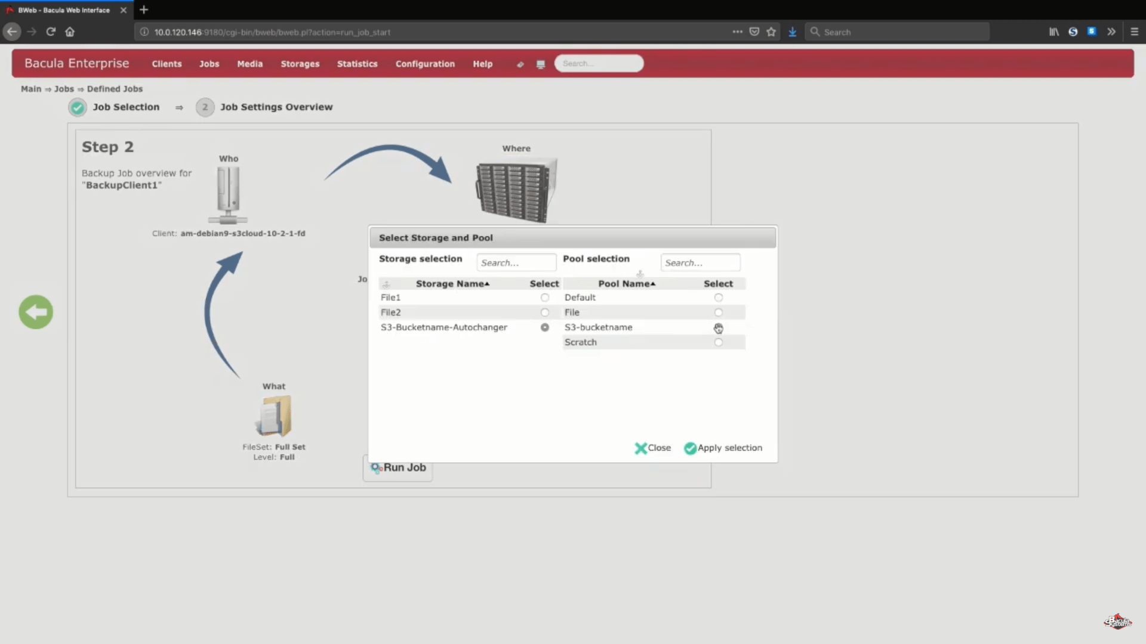
Task: Click the anchor icon beside Storage Name header
Action: coord(386,284)
